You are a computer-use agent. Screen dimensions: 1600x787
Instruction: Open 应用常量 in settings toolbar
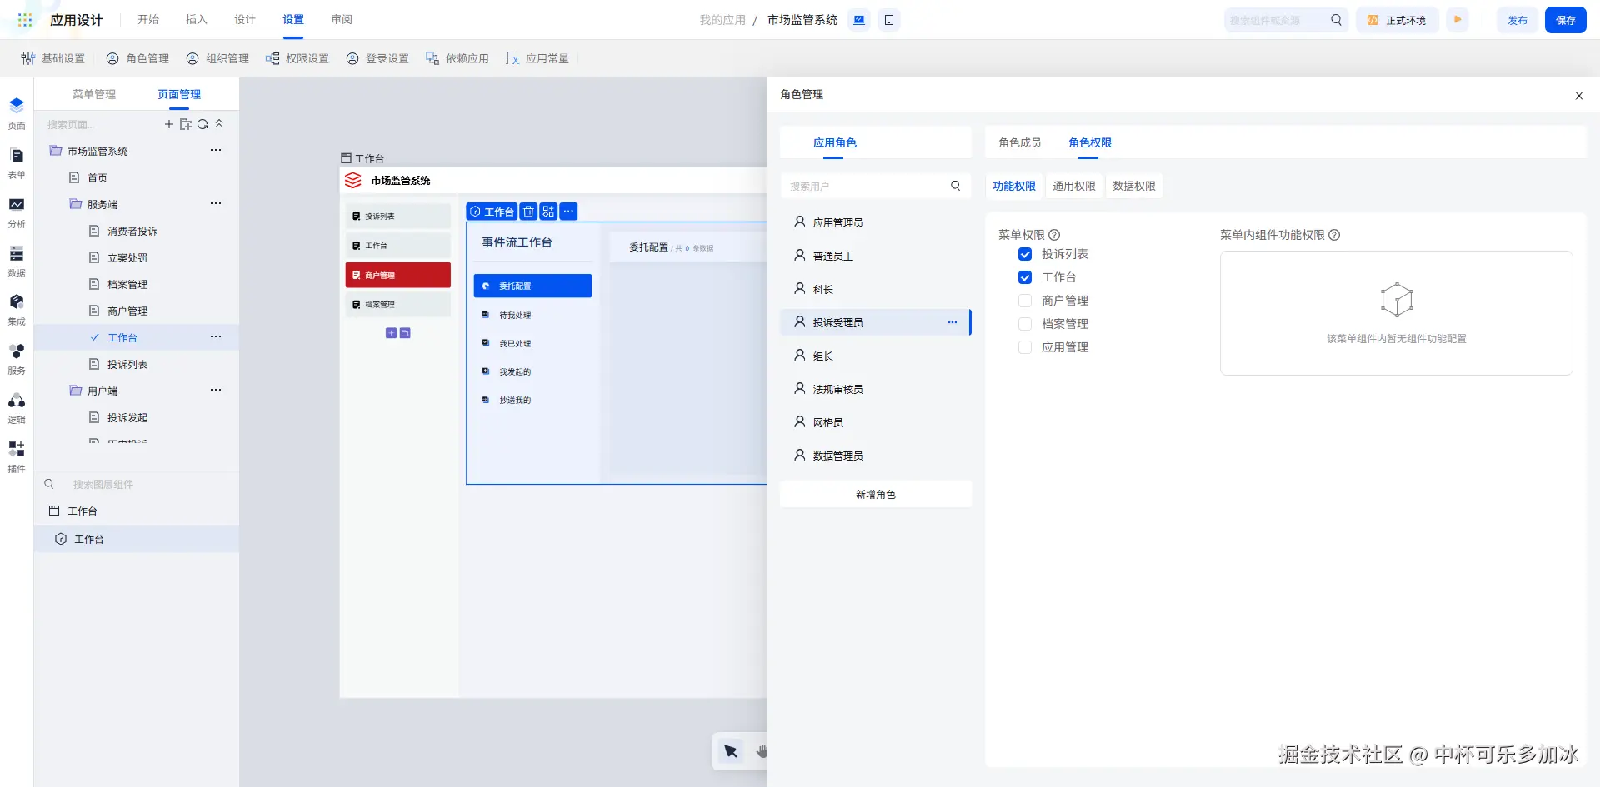537,58
